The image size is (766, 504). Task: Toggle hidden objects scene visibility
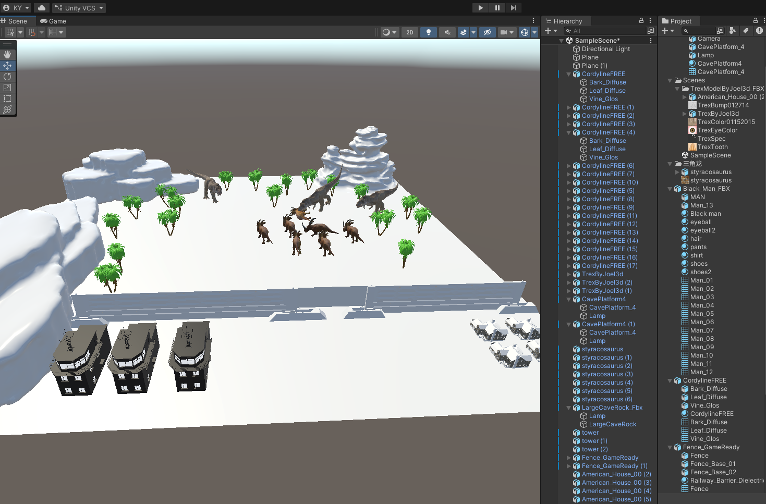pyautogui.click(x=488, y=32)
